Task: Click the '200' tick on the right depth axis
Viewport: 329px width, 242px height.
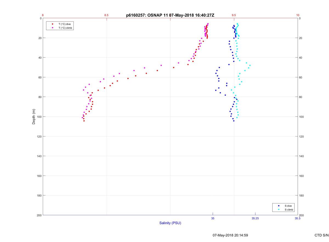Action: tap(302, 215)
